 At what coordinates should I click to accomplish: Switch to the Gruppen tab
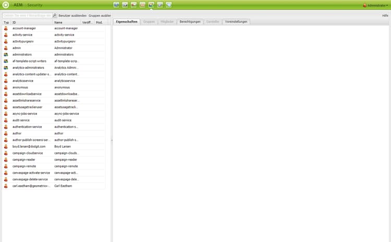pyautogui.click(x=149, y=22)
